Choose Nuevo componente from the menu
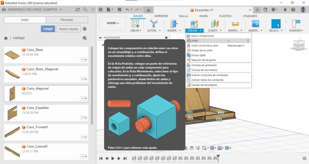Screen dimensions: 309x164 (219, 36)
